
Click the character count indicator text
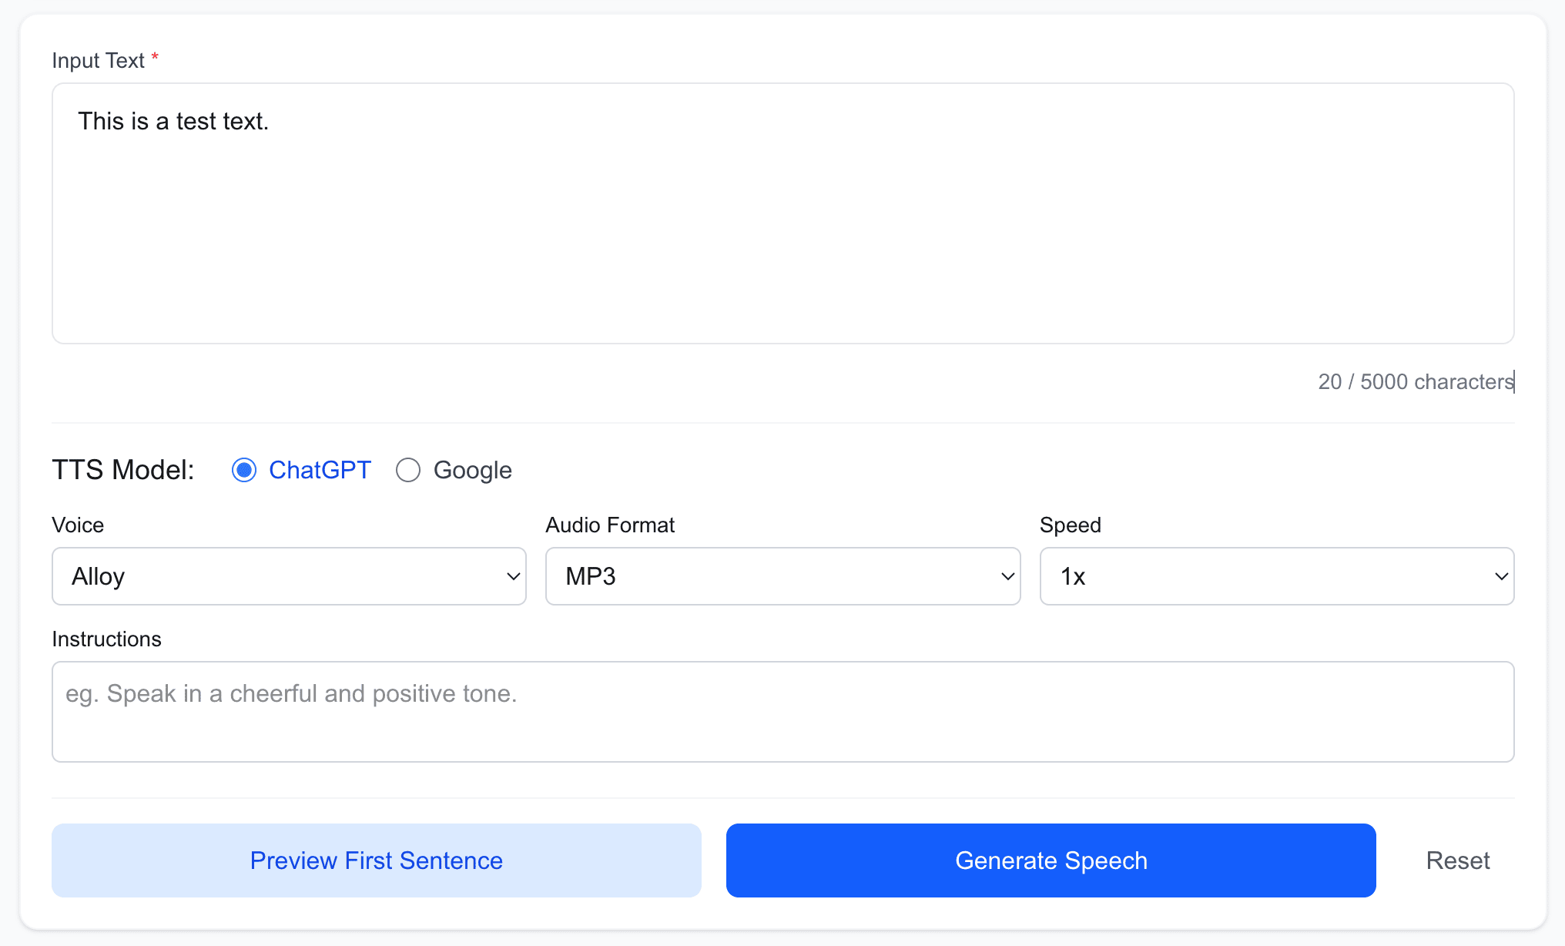1416,382
